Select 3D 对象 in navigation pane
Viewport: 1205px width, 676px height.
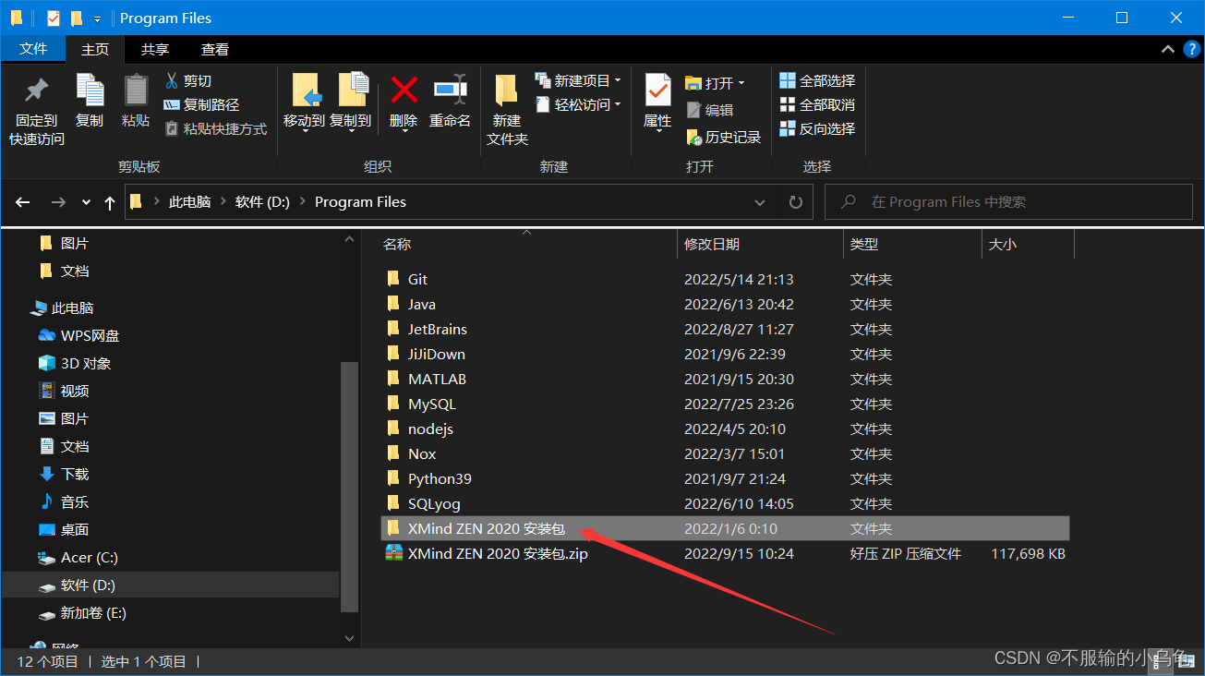pos(76,364)
